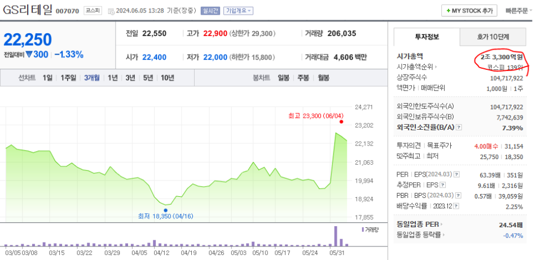Select the 5년 line chart period

coord(148,78)
